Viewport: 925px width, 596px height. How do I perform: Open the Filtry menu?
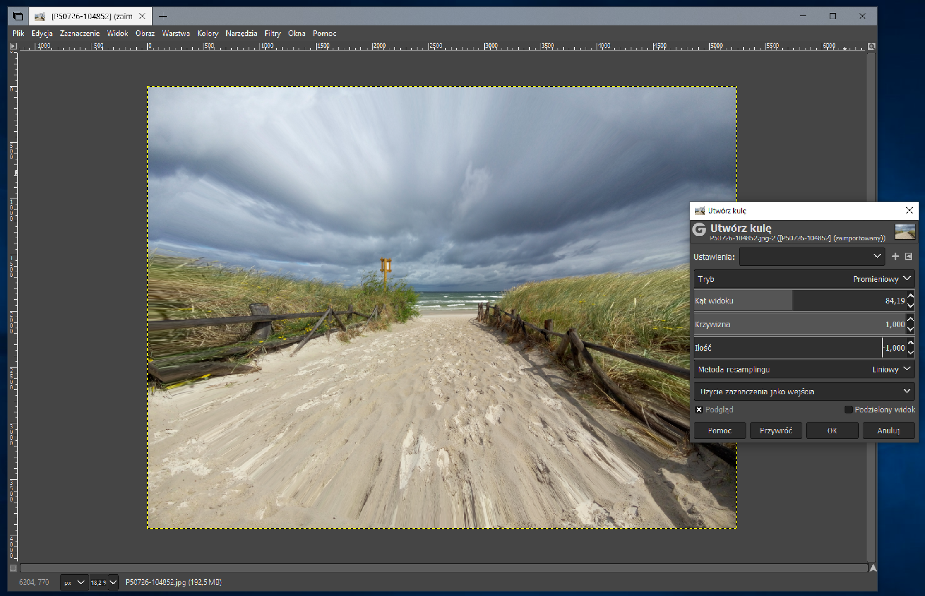click(272, 33)
